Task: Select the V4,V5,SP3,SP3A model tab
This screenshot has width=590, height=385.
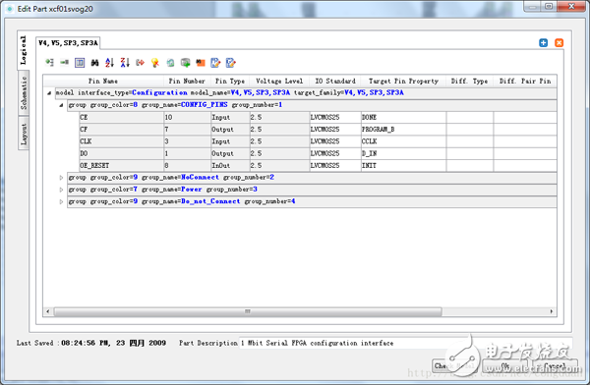Action: tap(68, 43)
